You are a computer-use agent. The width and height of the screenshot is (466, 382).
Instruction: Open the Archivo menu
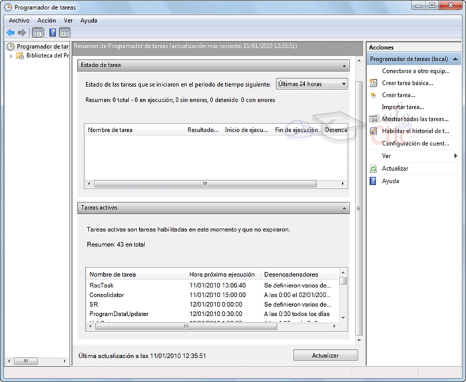19,21
